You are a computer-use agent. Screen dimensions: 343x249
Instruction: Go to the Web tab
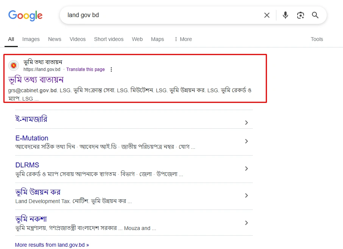pos(137,39)
